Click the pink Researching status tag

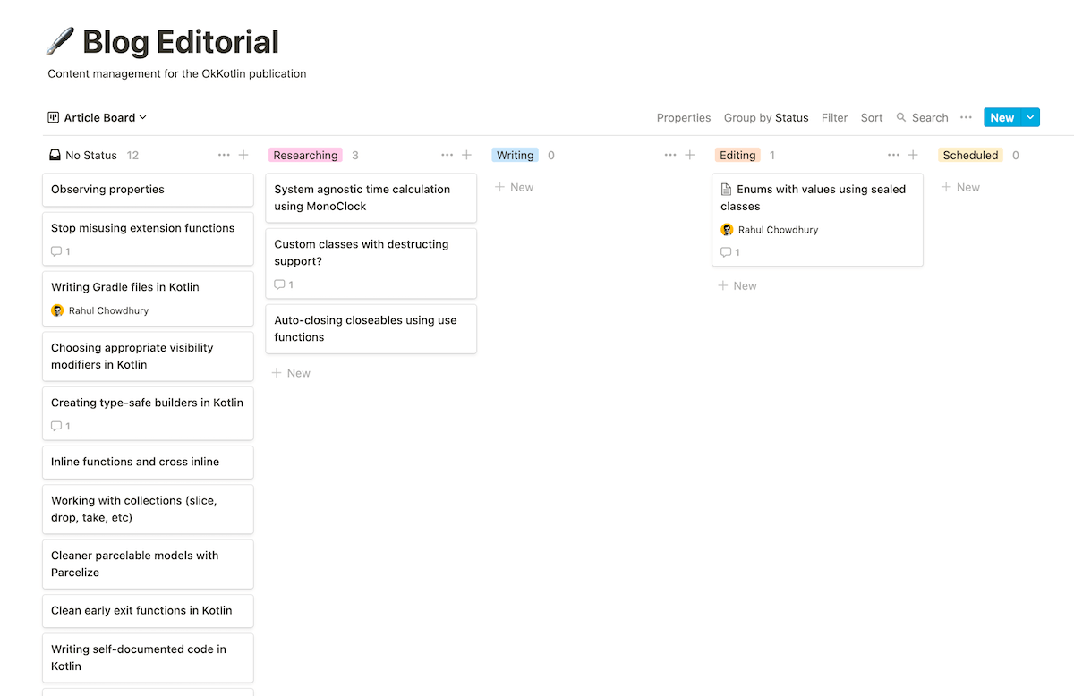(x=304, y=155)
